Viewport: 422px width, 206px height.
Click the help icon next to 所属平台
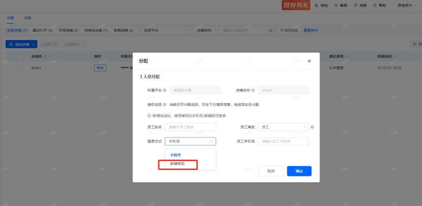coord(165,90)
